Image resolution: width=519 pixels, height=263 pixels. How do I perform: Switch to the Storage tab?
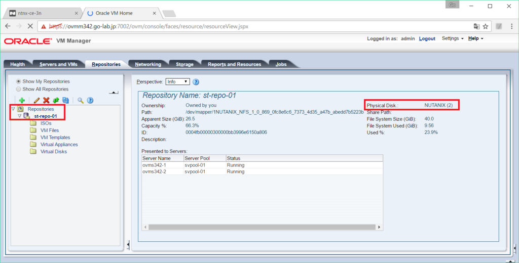(x=184, y=64)
